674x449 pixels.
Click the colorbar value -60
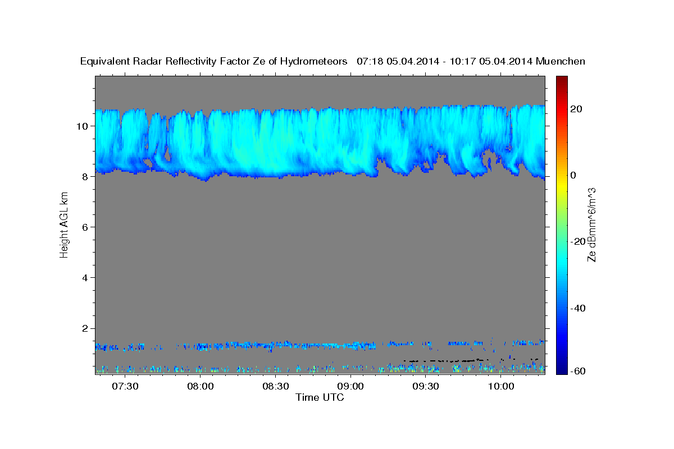(577, 372)
